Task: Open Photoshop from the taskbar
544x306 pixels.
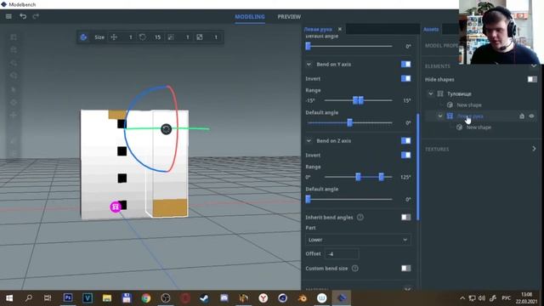Action: 68,297
